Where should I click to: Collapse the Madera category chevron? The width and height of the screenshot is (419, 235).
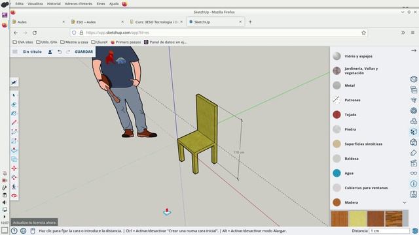[405, 202]
